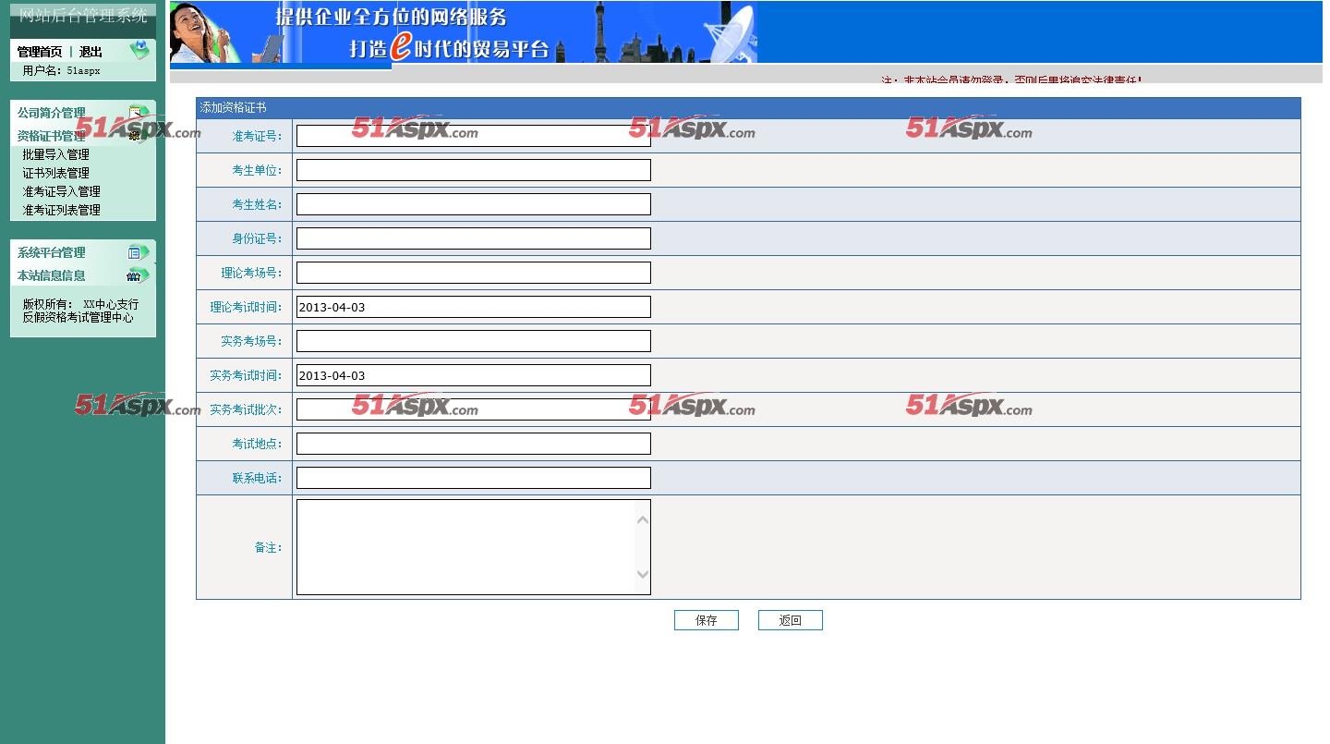Screen dimensions: 1330x744
Task: Click the 用户名: 51aspx text
Action: click(62, 70)
